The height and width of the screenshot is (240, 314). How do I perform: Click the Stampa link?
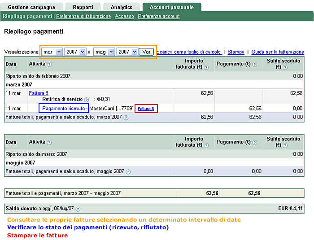236,52
